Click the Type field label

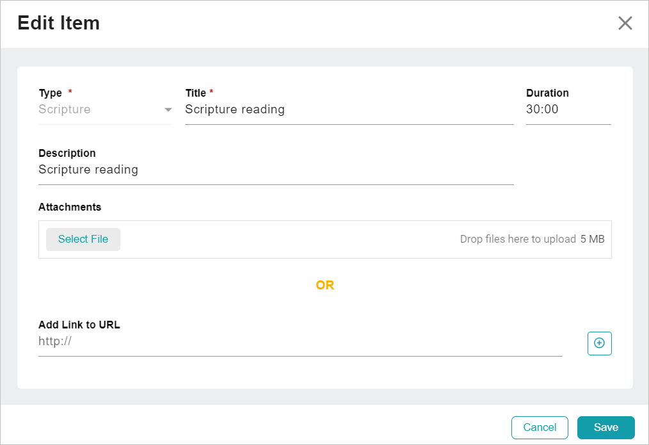coord(51,93)
